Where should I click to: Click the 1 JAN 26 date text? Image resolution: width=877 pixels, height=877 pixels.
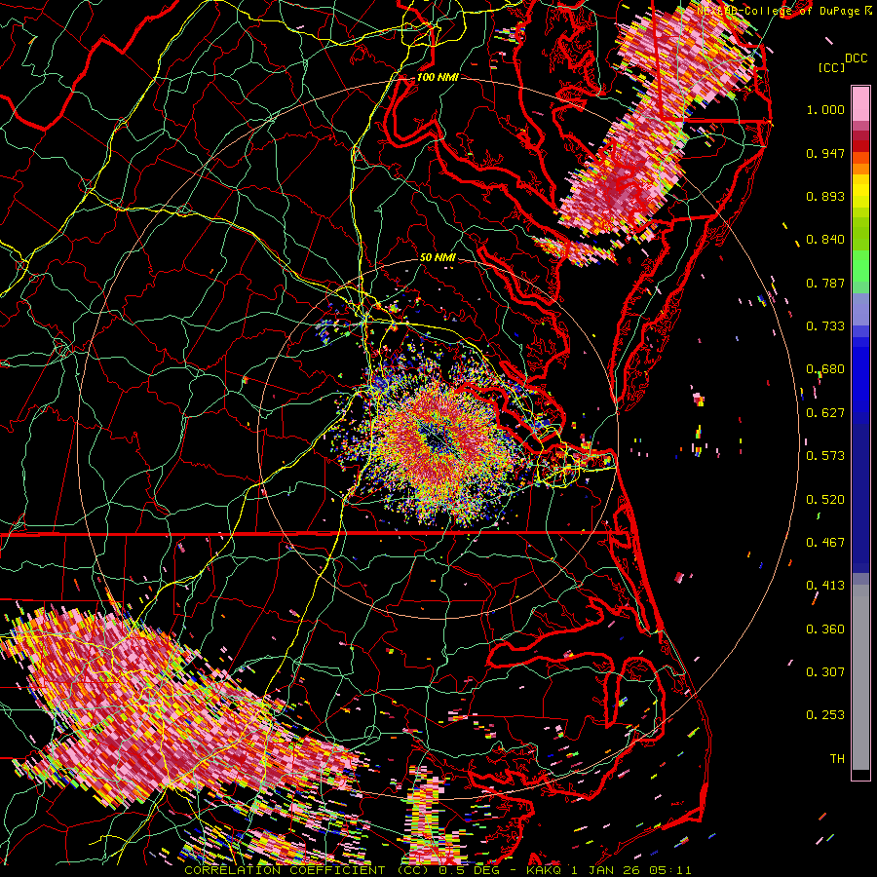(606, 870)
